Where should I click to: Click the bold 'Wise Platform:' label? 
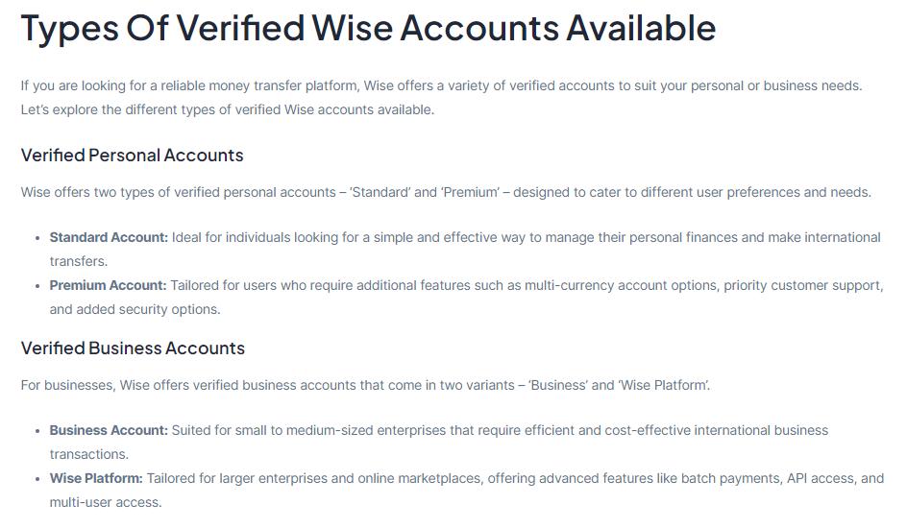tap(96, 478)
